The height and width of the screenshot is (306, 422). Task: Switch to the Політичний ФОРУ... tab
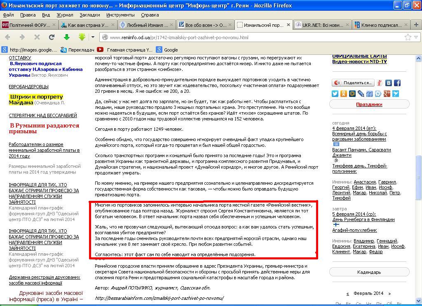pos(29,25)
